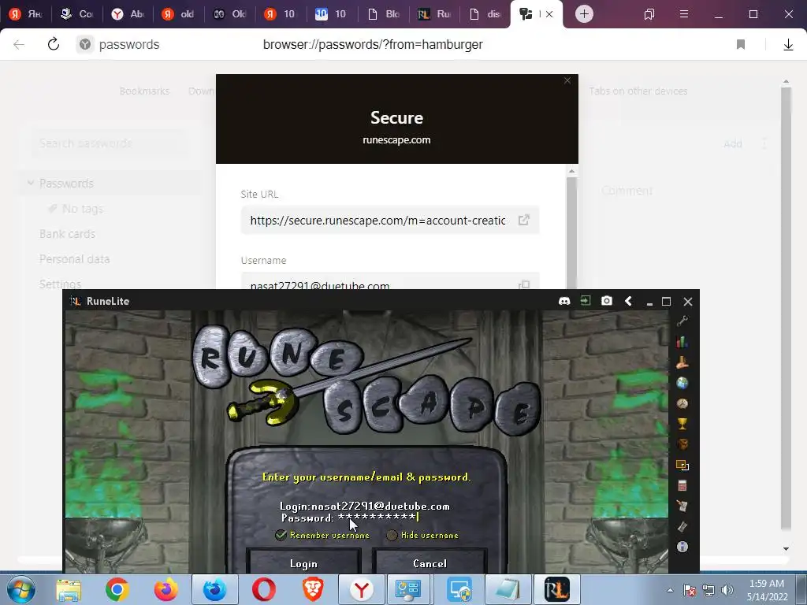
Task: Bookmark this page icon in address bar
Action: coord(741,44)
